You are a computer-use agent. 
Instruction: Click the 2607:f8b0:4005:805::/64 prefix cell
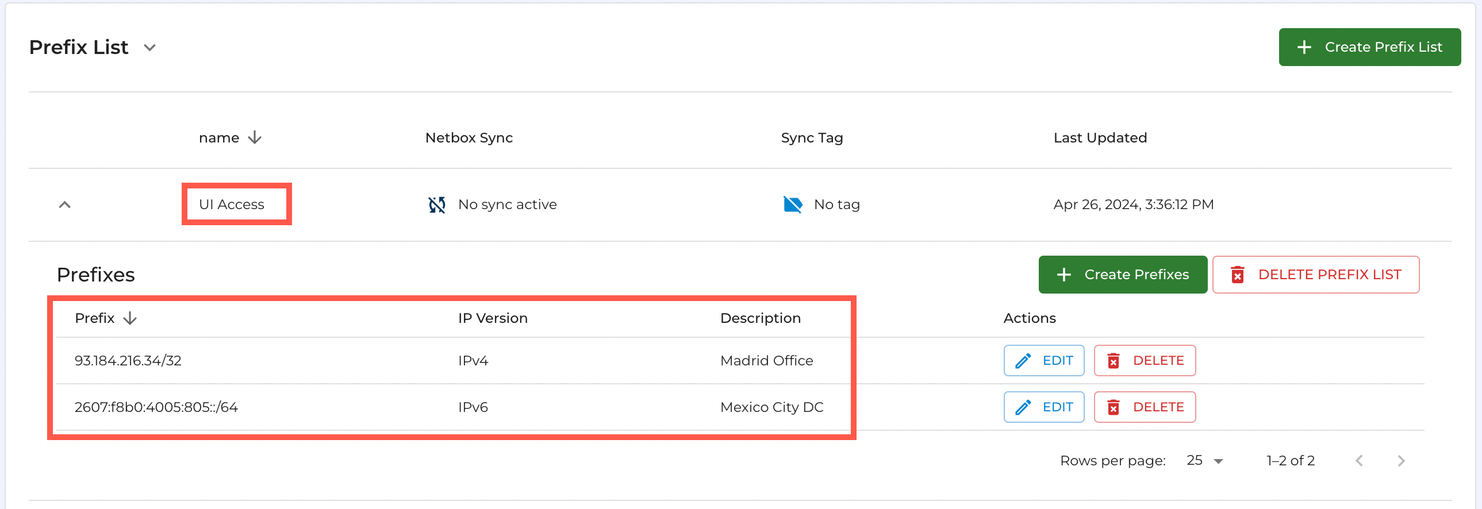point(156,408)
